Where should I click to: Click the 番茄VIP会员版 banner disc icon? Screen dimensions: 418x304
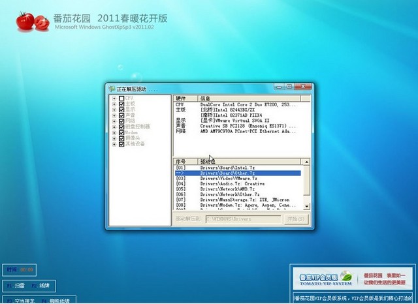tap(346, 276)
